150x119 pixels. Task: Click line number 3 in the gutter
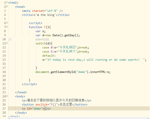coord(5,11)
